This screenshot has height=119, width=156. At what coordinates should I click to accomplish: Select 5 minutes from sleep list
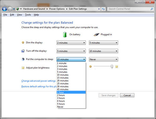coord(71,72)
